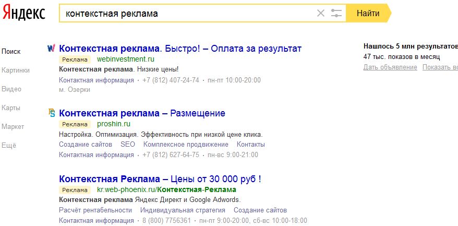
Task: Clear the search query with the X icon
Action: click(x=321, y=14)
